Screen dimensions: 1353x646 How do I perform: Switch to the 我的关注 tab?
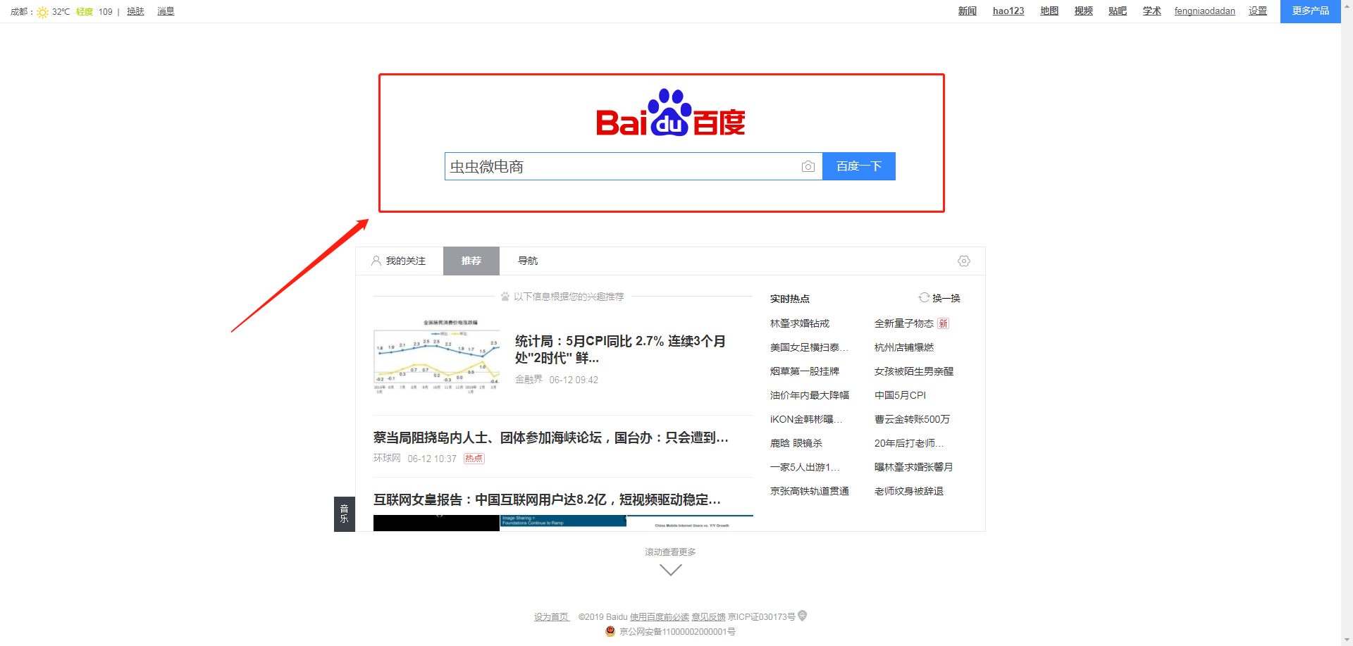(x=399, y=261)
